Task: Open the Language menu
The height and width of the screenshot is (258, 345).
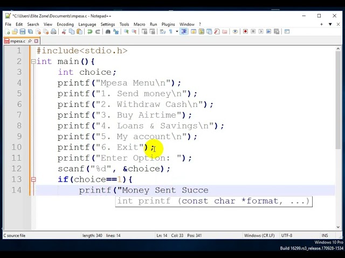Action: [x=87, y=24]
